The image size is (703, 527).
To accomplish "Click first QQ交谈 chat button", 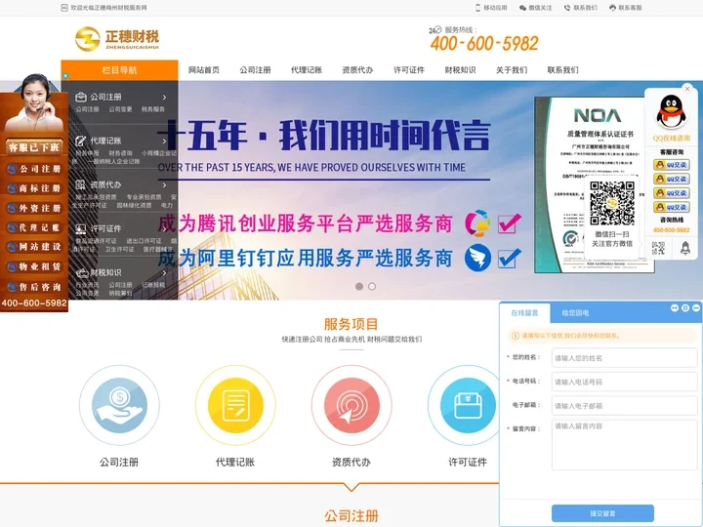I will 671,165.
